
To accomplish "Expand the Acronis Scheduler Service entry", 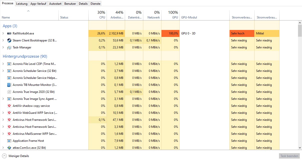I will point(3,71).
